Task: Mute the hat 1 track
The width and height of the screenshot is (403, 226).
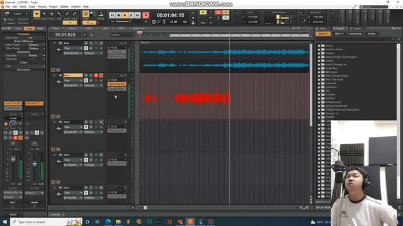Action: [86, 75]
